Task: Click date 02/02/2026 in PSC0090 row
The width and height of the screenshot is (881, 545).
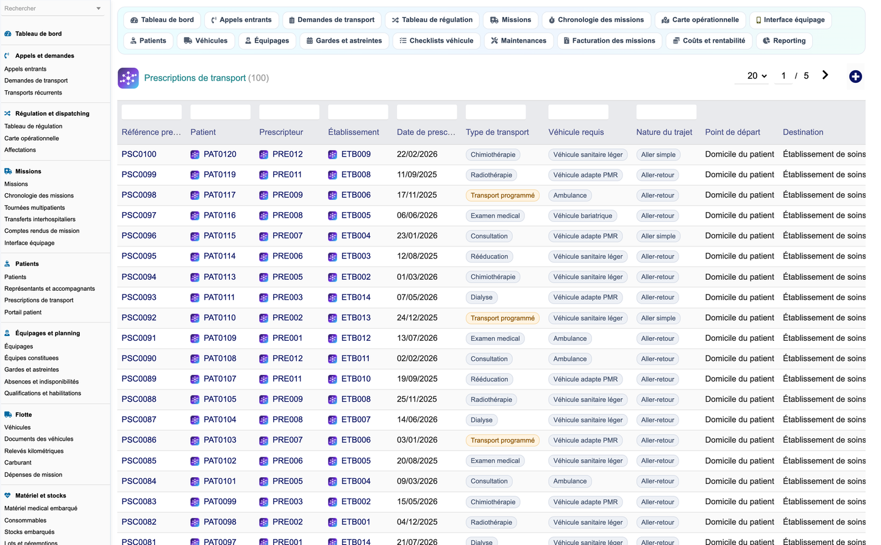Action: tap(417, 358)
